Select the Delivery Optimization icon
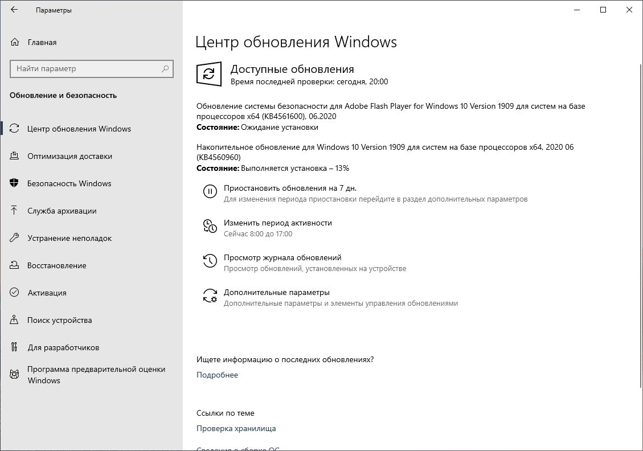Viewport: 643px width, 451px height. [14, 156]
